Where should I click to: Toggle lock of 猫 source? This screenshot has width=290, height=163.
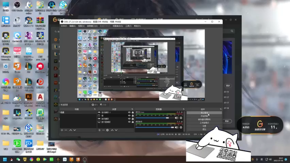pyautogui.click(x=133, y=116)
